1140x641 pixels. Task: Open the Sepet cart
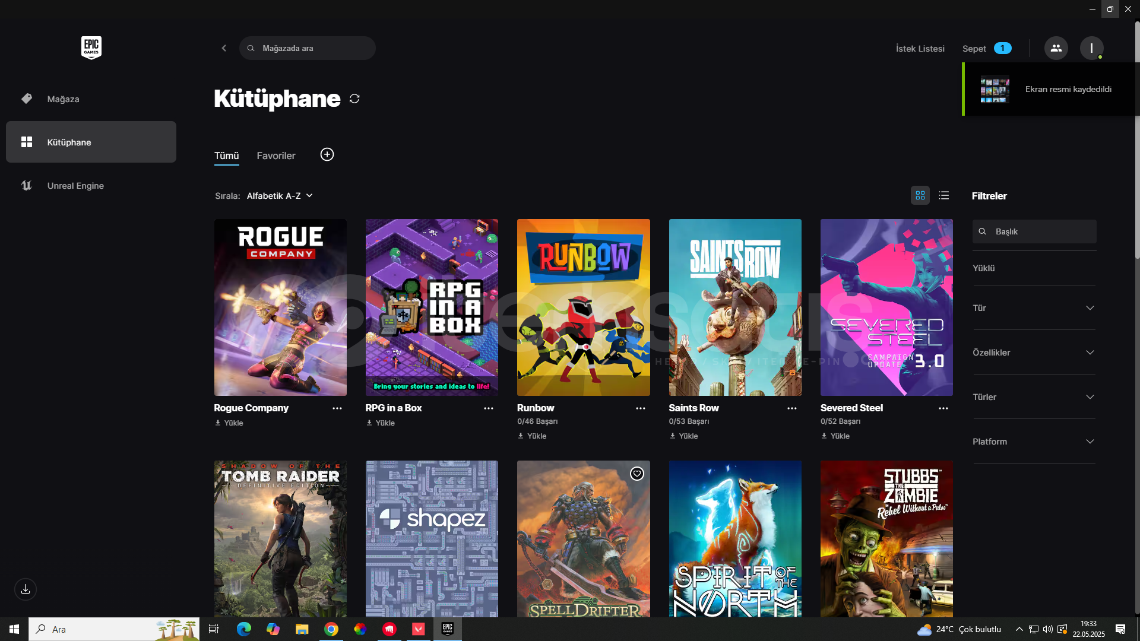click(987, 49)
